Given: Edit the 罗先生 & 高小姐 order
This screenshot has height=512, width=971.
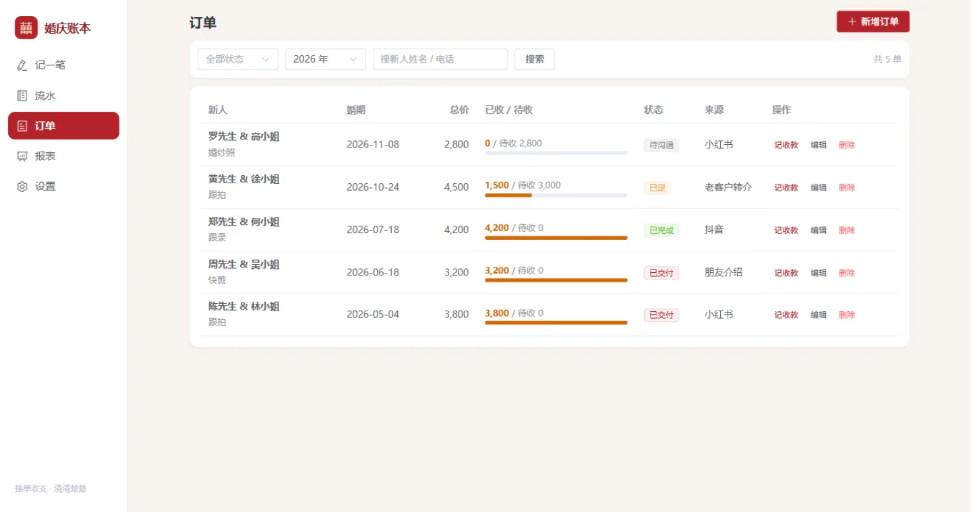Looking at the screenshot, I should click(819, 145).
